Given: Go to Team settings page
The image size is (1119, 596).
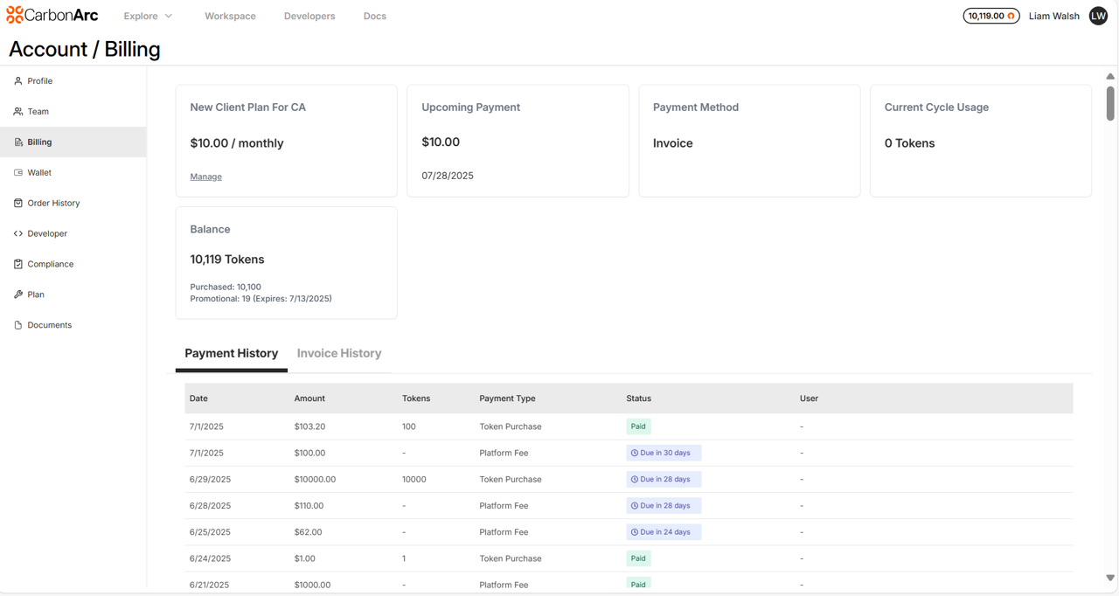Looking at the screenshot, I should tap(73, 111).
